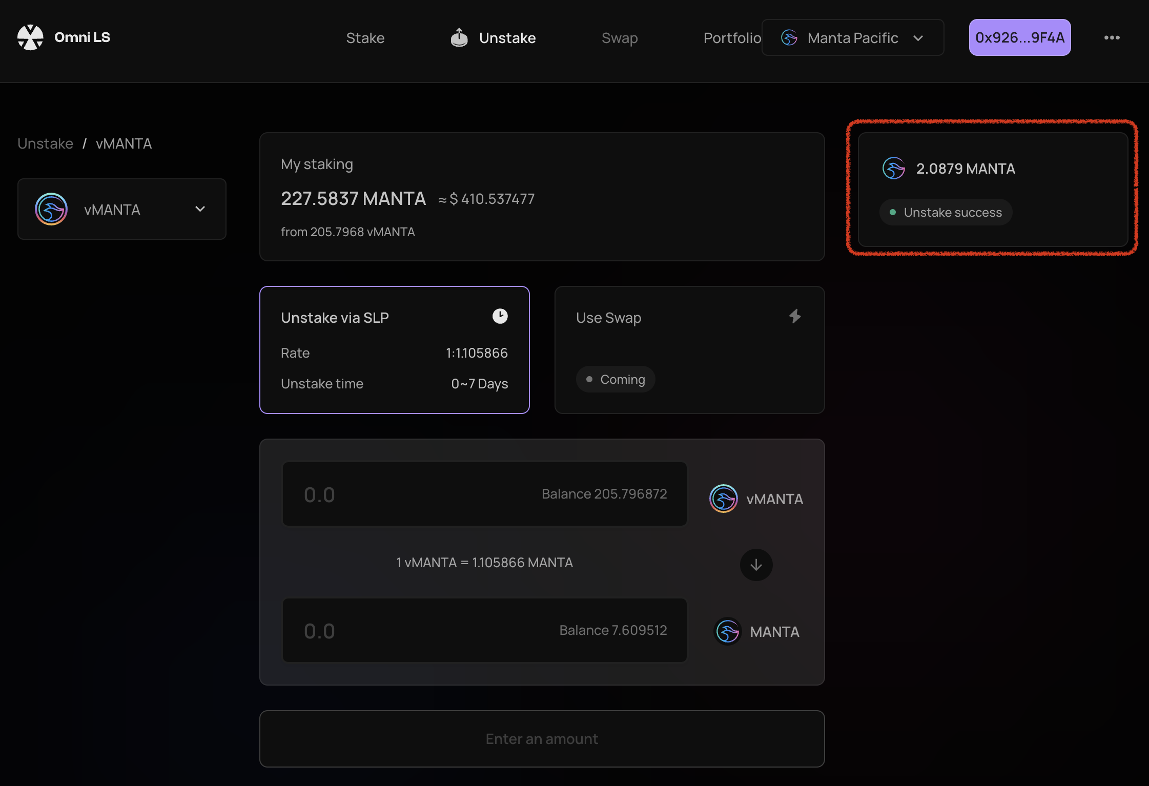Viewport: 1149px width, 786px height.
Task: Click the Unstake tab's coin-stack icon
Action: click(x=459, y=37)
